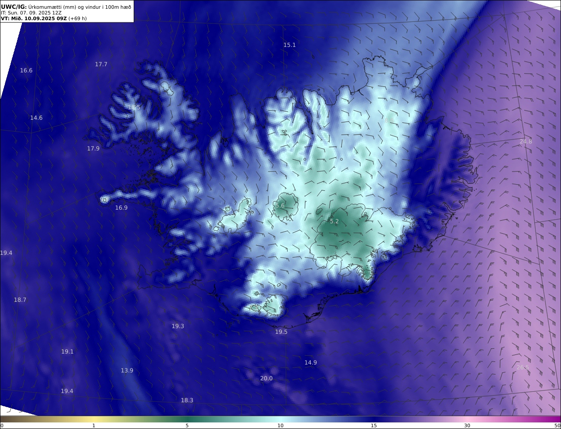Select the 26.5 value label
The width and height of the screenshot is (561, 429).
523,368
